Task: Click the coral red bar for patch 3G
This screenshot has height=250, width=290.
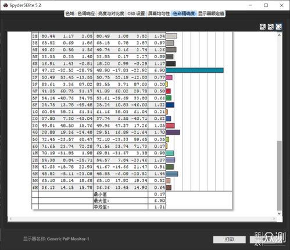Action: pyautogui.click(x=170, y=126)
